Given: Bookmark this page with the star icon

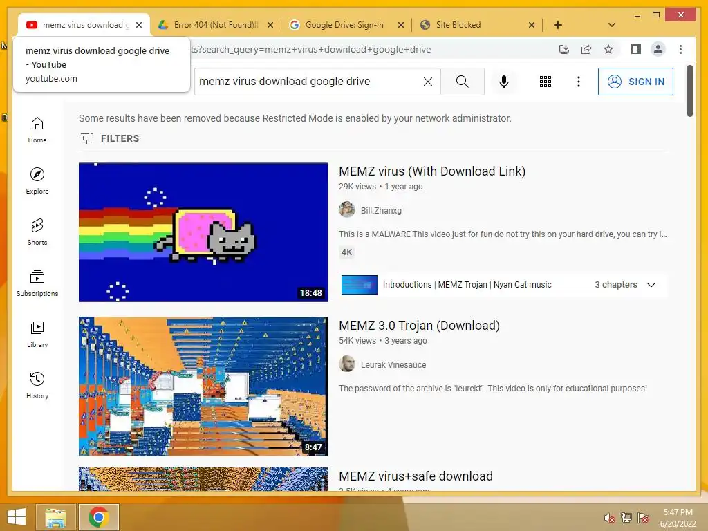Looking at the screenshot, I should tap(608, 49).
